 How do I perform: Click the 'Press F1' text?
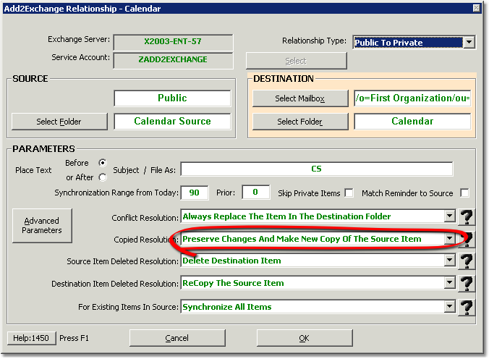point(75,338)
